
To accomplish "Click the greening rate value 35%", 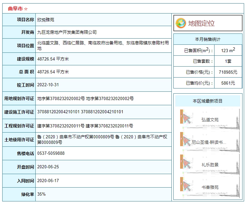I will point(41,194).
